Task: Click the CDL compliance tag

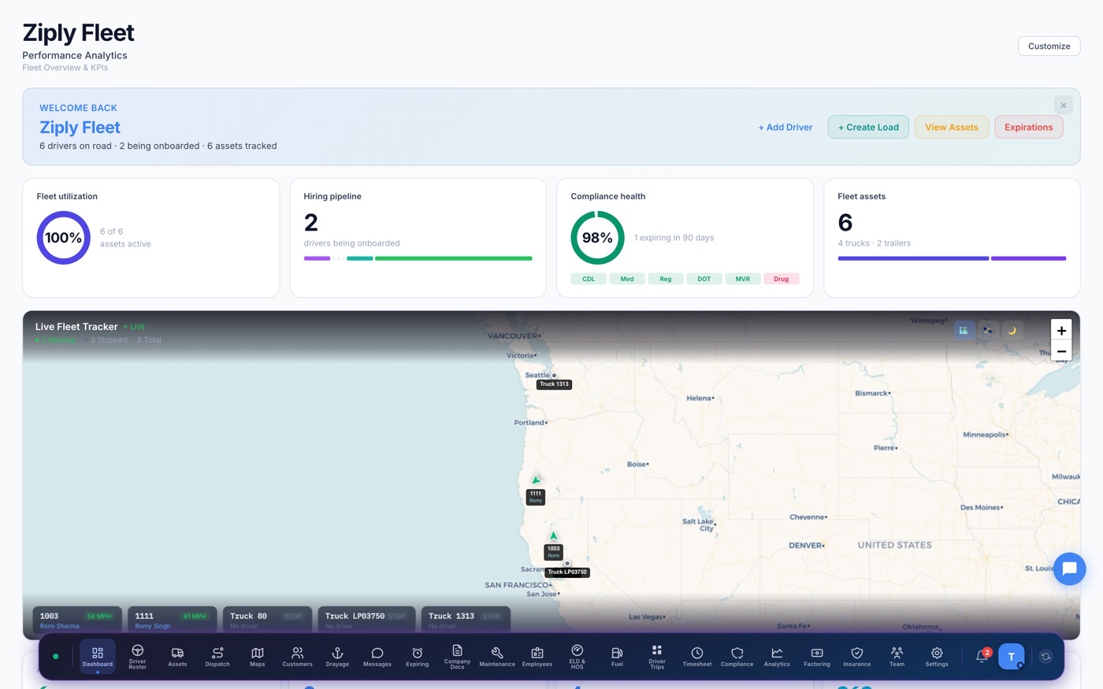Action: [589, 279]
